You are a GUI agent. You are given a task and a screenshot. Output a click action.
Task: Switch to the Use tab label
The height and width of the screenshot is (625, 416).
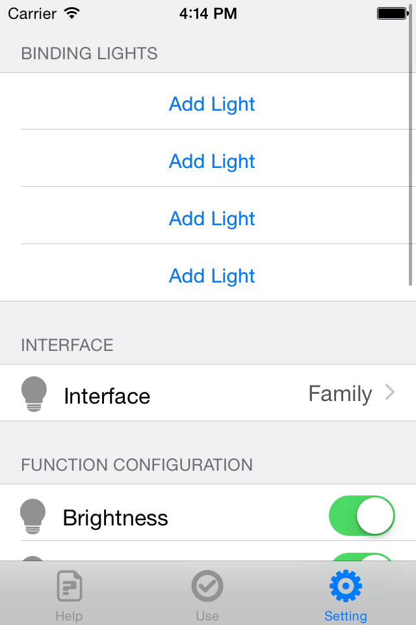[x=207, y=616]
